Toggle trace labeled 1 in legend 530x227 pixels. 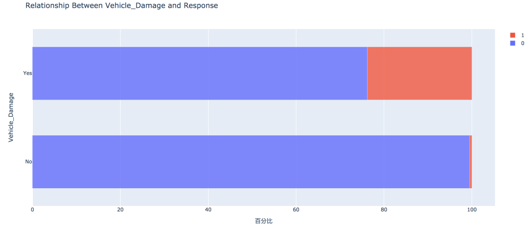[x=523, y=35]
